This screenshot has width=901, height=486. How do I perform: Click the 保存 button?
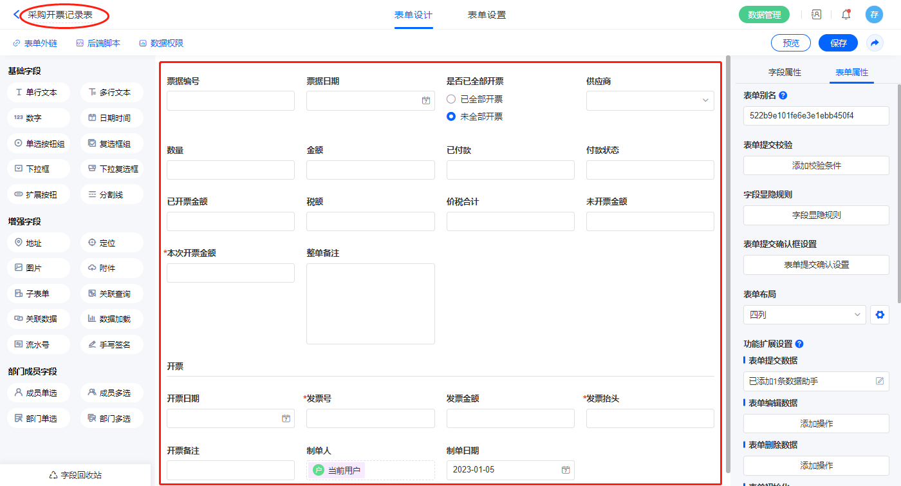(x=838, y=43)
